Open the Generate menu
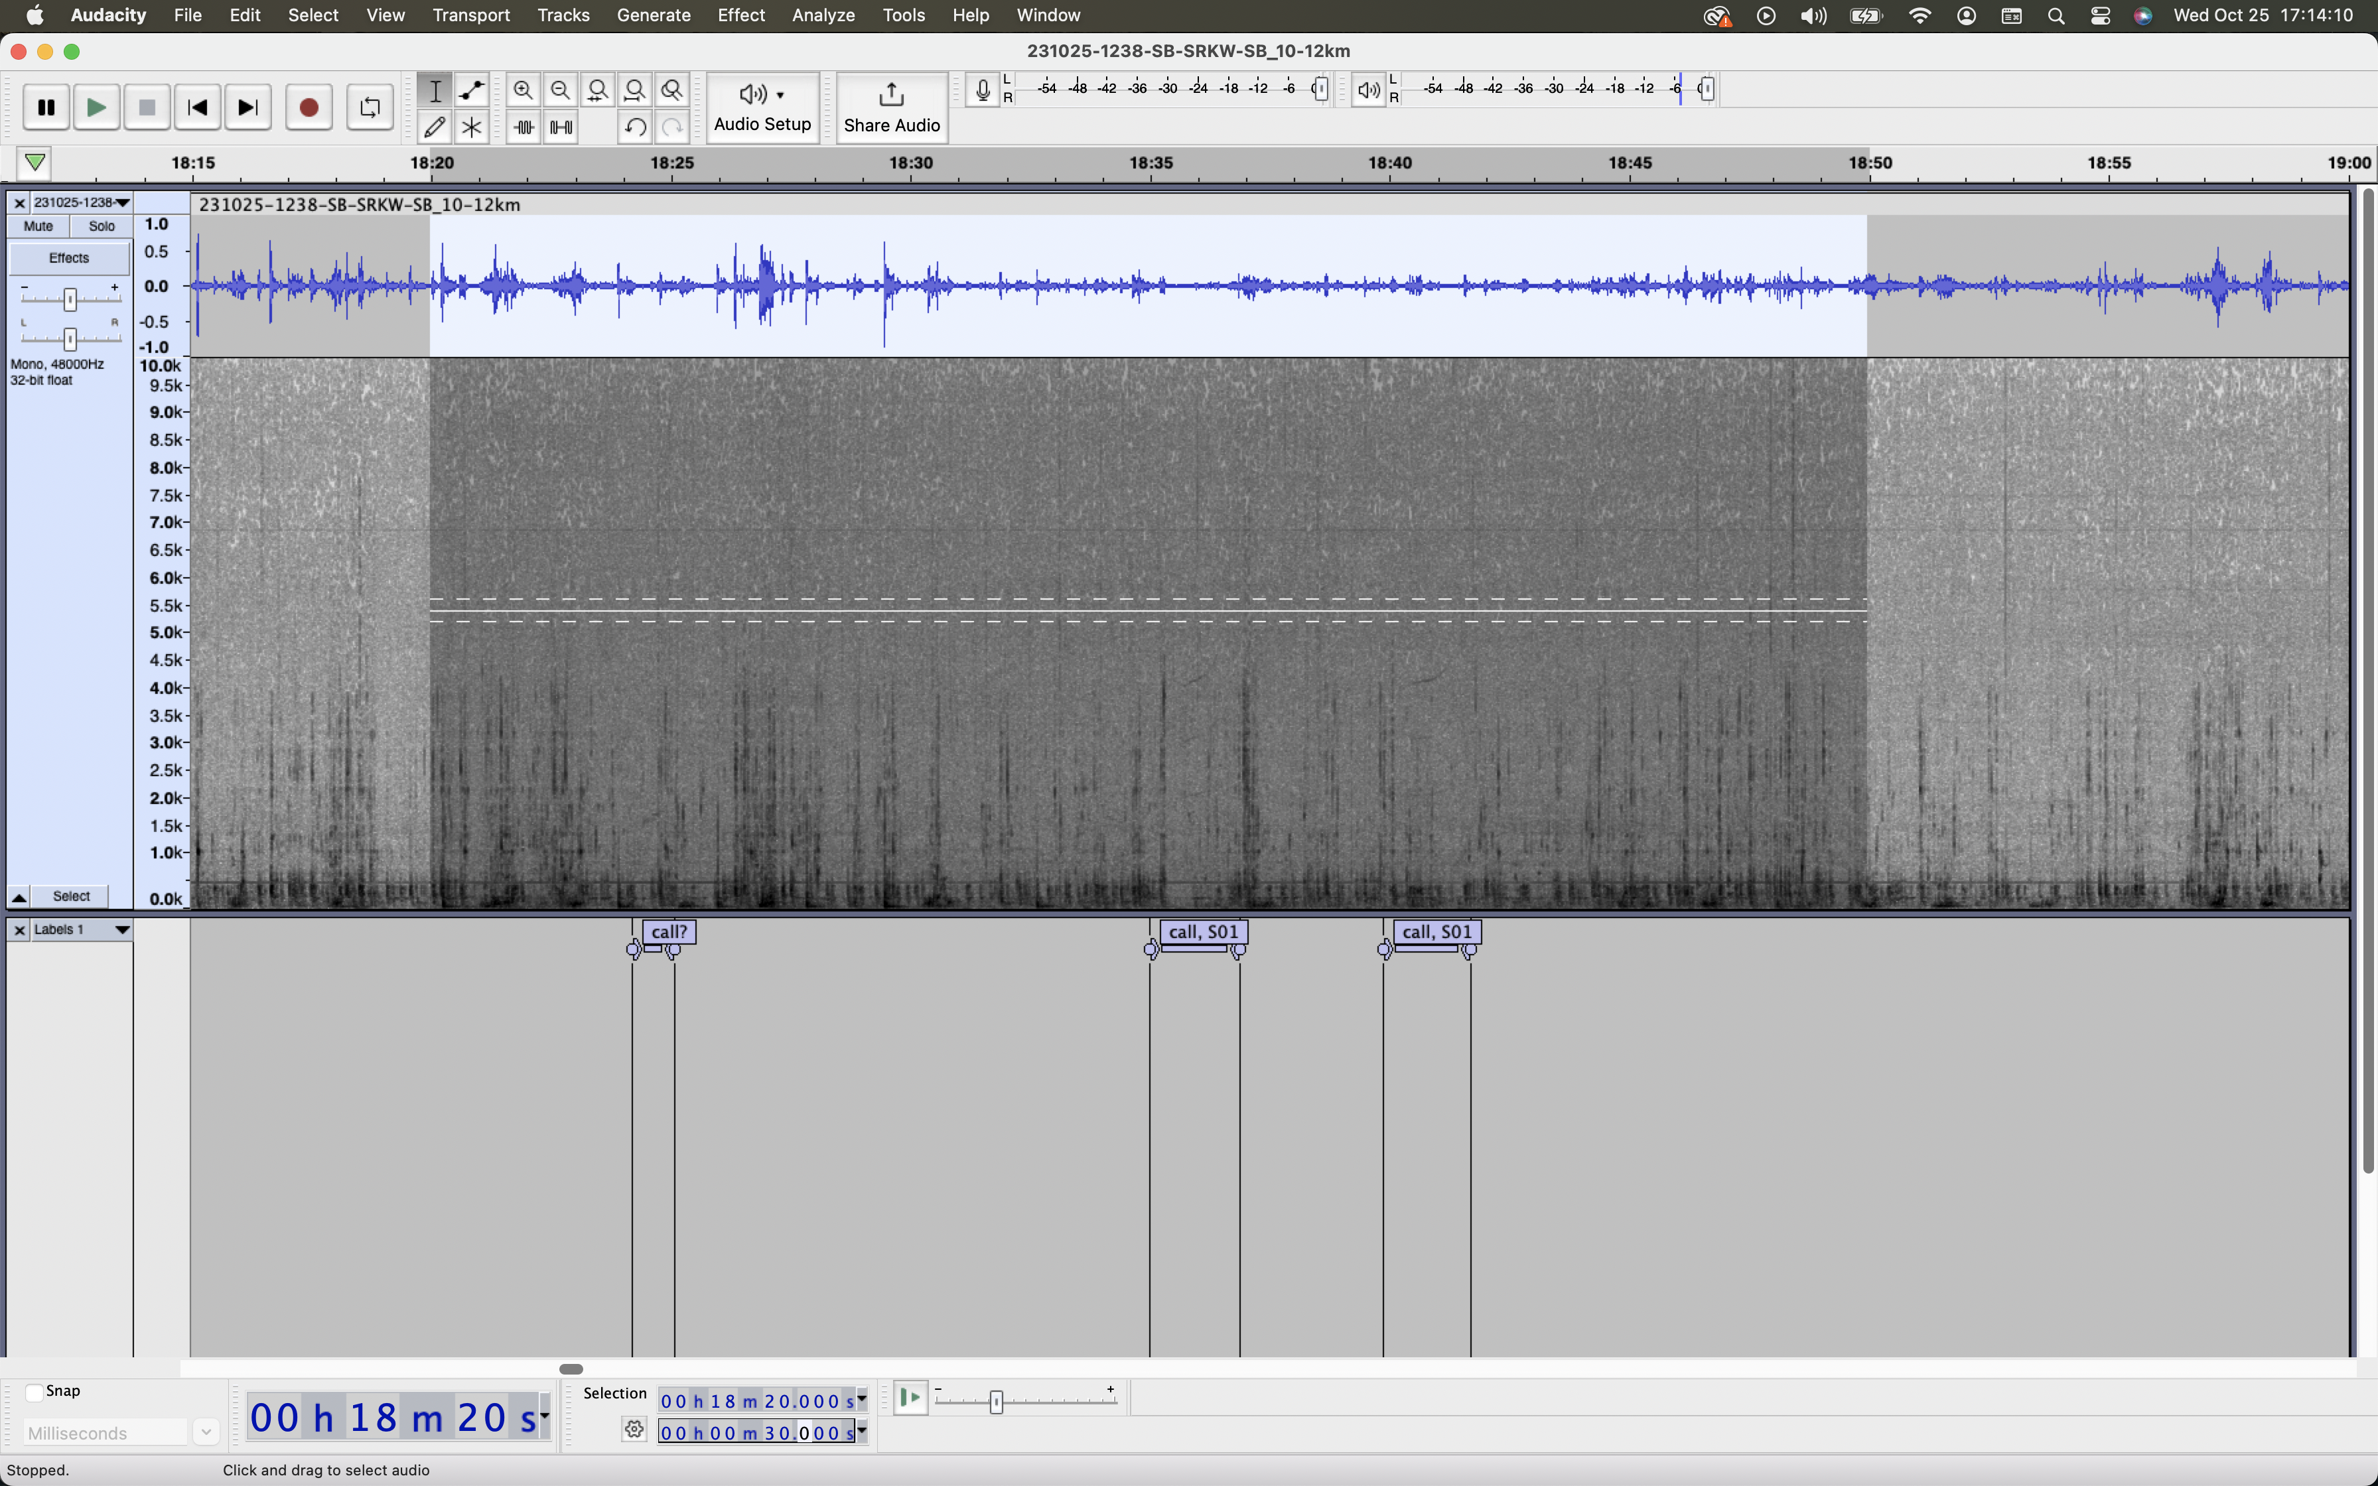The image size is (2378, 1486). pos(654,15)
